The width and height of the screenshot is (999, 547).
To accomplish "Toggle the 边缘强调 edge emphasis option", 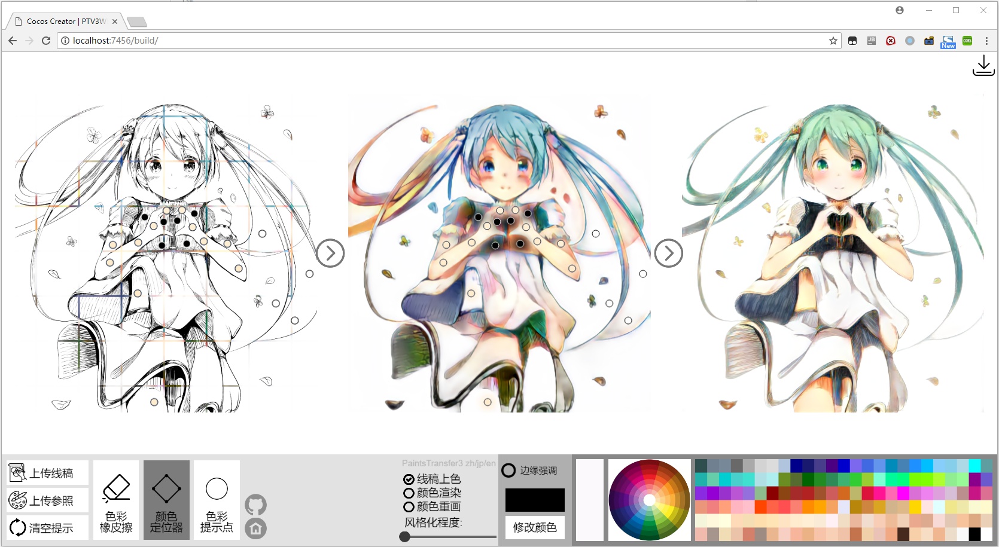I will click(x=529, y=470).
